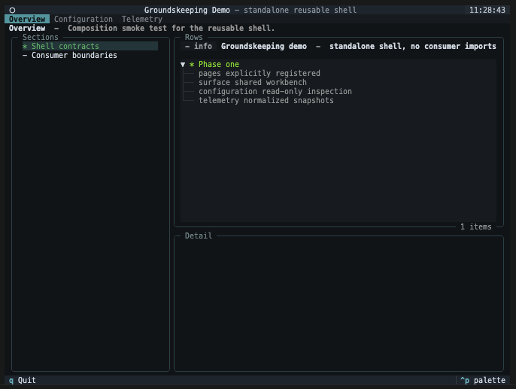Click the '1 items' count label

(476, 226)
